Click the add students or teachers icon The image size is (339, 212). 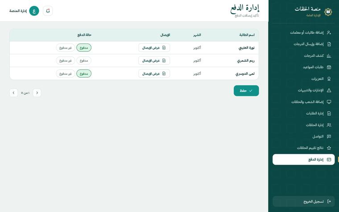click(x=329, y=33)
